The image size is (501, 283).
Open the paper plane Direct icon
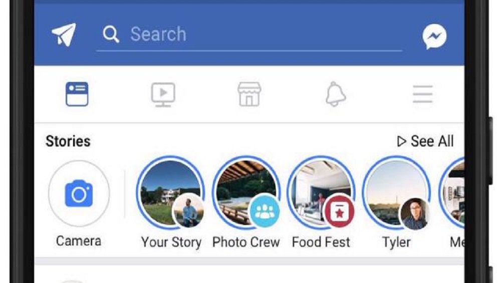tap(64, 35)
